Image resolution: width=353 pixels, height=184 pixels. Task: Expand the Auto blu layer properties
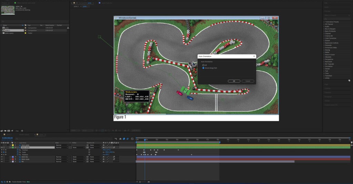[x=11, y=157]
